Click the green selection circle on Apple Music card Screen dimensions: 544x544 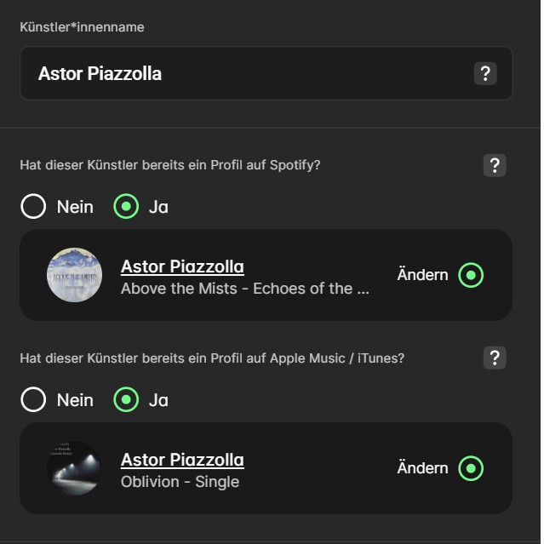pyautogui.click(x=471, y=468)
